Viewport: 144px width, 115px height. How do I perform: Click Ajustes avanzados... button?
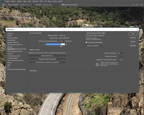point(93,46)
